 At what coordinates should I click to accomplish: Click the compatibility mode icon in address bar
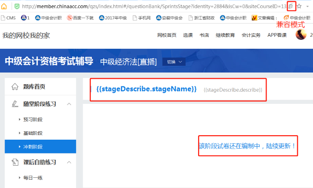click(291, 6)
